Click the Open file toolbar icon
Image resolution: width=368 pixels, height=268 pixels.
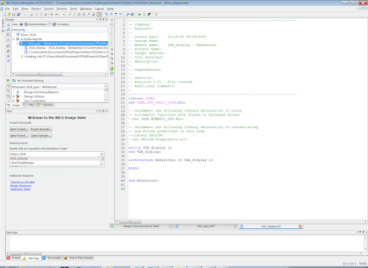[9, 14]
